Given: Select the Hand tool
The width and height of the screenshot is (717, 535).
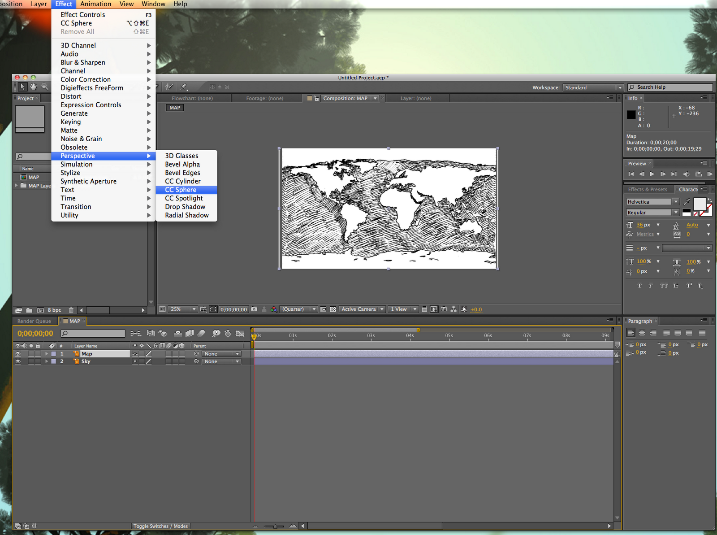Looking at the screenshot, I should point(34,87).
